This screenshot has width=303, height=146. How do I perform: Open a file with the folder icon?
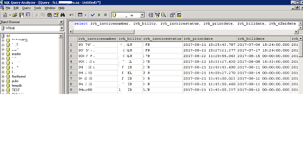click(15, 15)
